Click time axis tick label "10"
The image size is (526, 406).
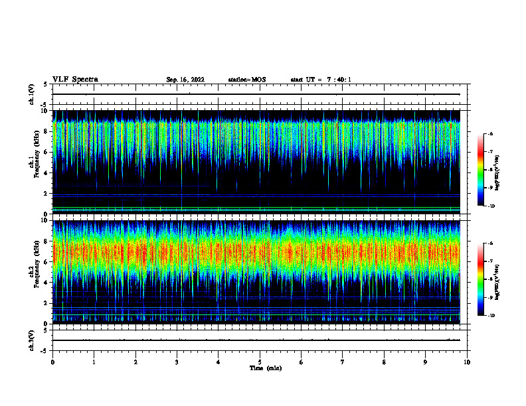pos(467,362)
